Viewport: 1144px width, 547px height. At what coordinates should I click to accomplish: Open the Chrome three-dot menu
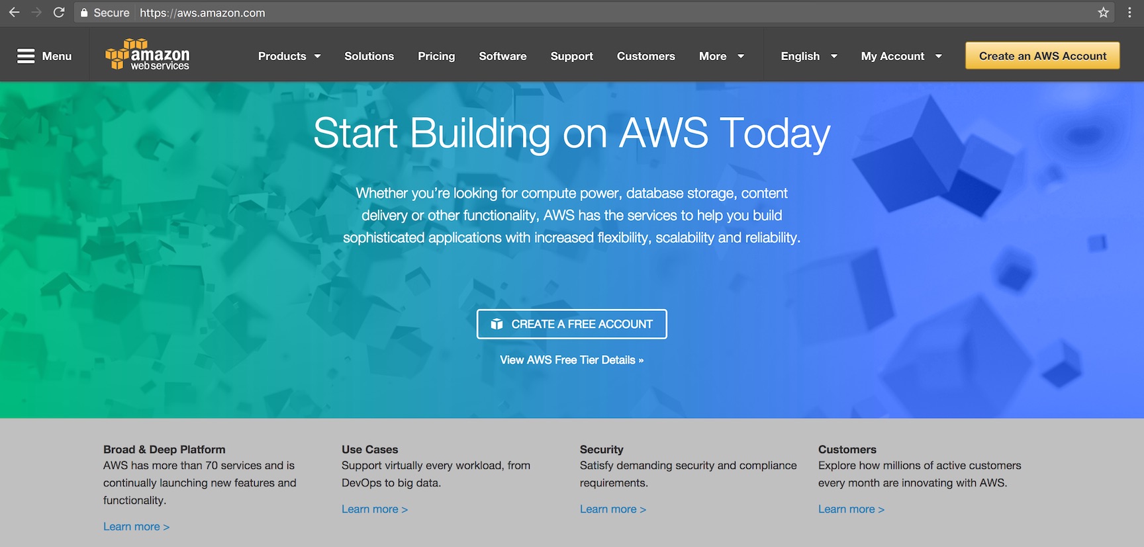[x=1129, y=12]
